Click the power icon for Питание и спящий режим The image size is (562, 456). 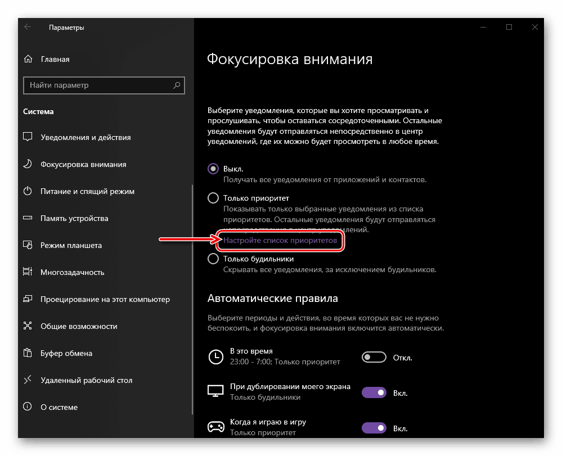(28, 191)
